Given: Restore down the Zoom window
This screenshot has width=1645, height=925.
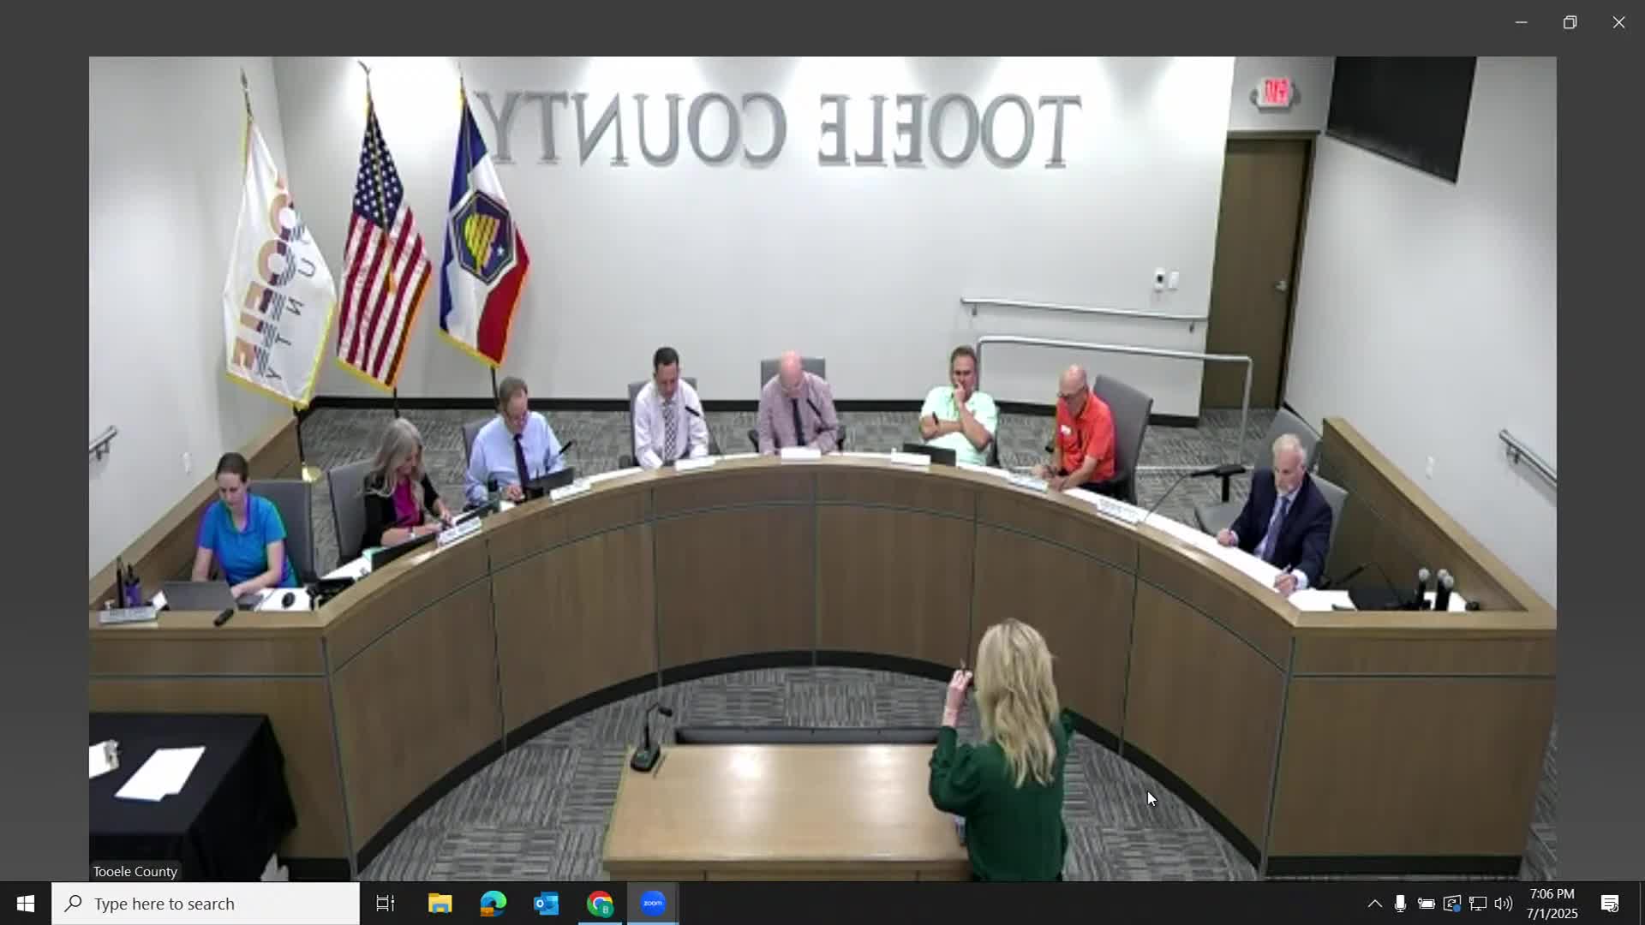Looking at the screenshot, I should pyautogui.click(x=1570, y=23).
